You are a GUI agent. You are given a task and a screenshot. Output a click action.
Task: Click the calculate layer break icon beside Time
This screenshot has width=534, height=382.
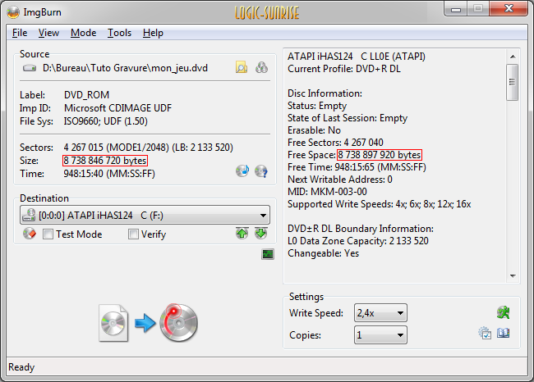point(242,171)
